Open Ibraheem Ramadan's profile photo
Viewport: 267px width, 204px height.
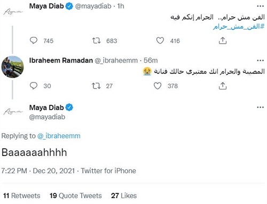(12, 67)
